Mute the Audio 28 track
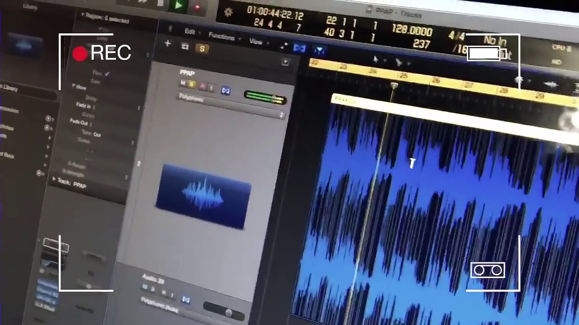579x325 pixels. [x=146, y=286]
